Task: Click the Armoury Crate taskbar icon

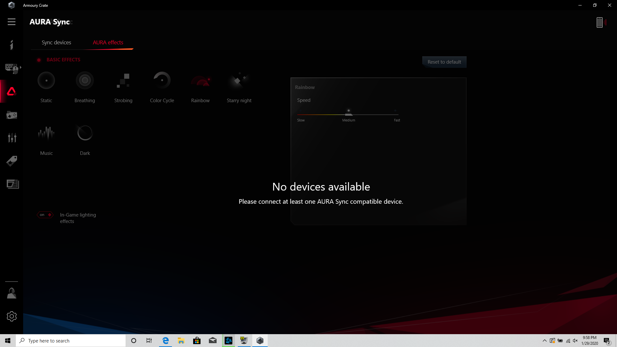Action: [260, 341]
